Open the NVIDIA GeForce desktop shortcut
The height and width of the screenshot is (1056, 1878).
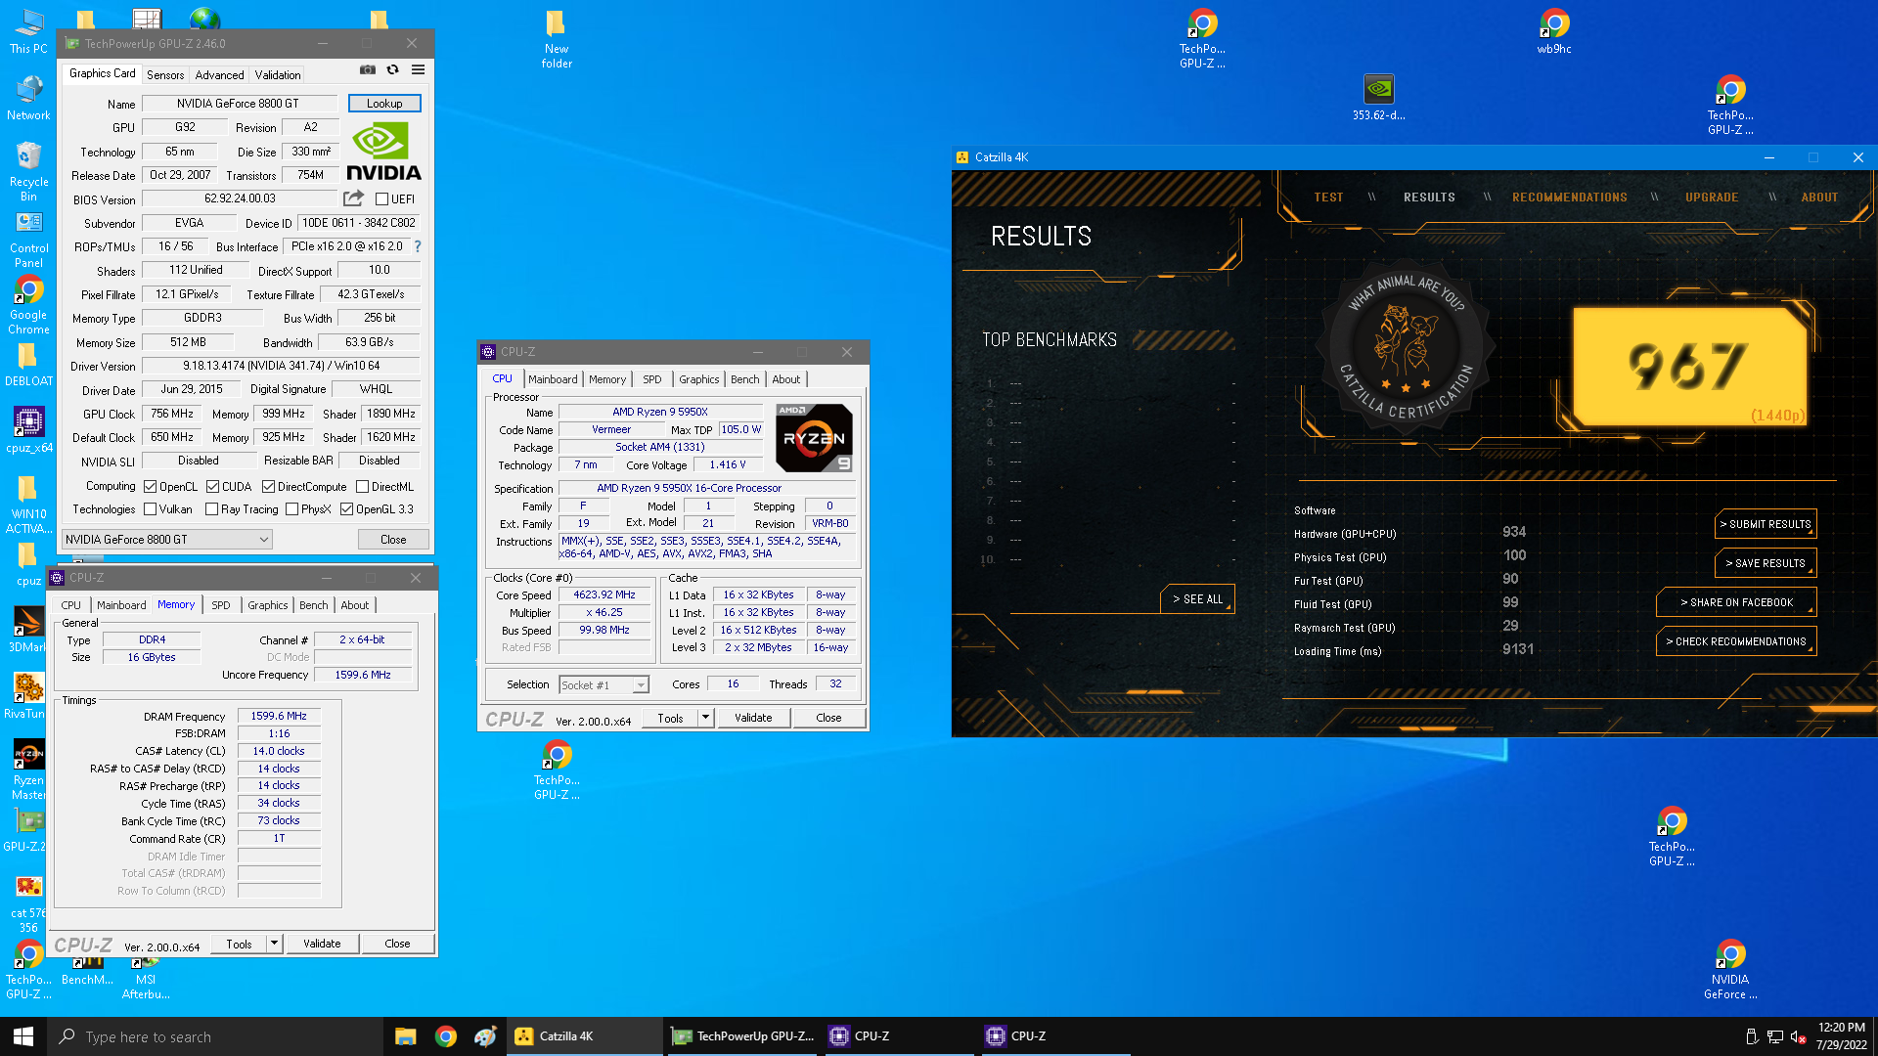point(1730,970)
